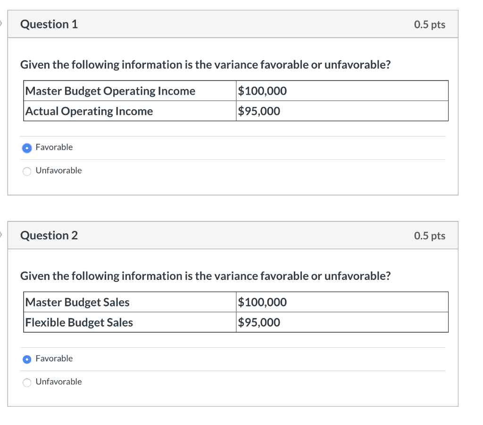This screenshot has width=483, height=425.
Task: Click $95,000 next to Actual Operating Income
Action: (x=259, y=111)
